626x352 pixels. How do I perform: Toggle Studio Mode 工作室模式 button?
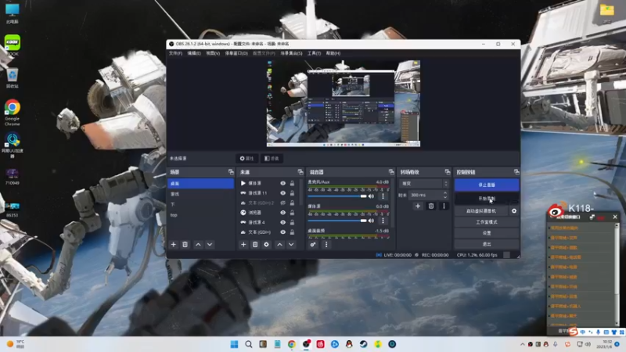(x=486, y=222)
